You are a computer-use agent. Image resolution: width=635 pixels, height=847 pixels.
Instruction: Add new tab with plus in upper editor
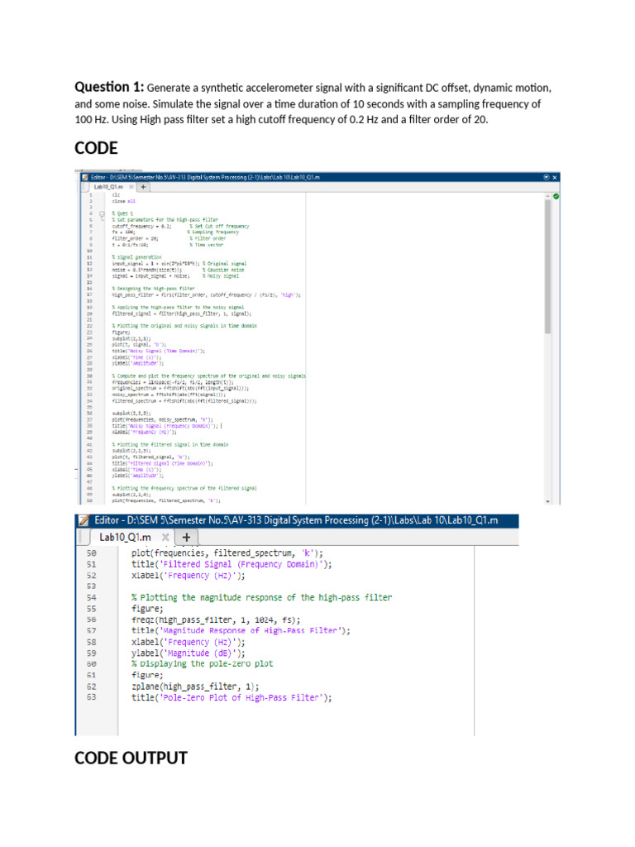coord(143,187)
